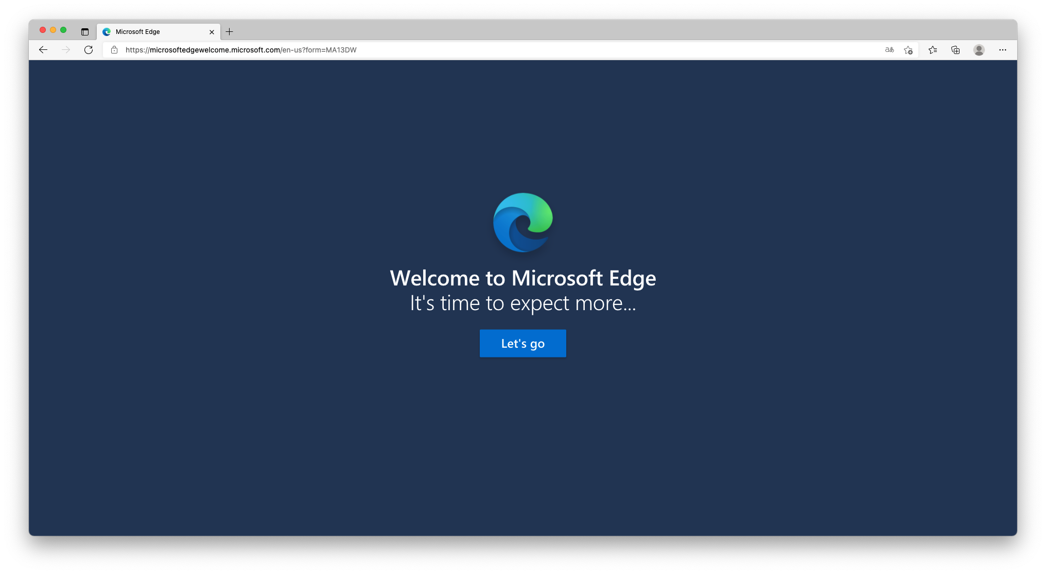Minimize the browser window
The image size is (1046, 574).
[x=53, y=30]
